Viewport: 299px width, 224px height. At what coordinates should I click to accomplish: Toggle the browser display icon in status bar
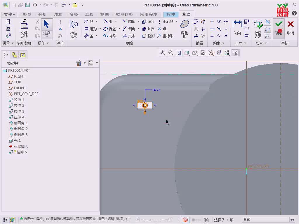coord(13,220)
